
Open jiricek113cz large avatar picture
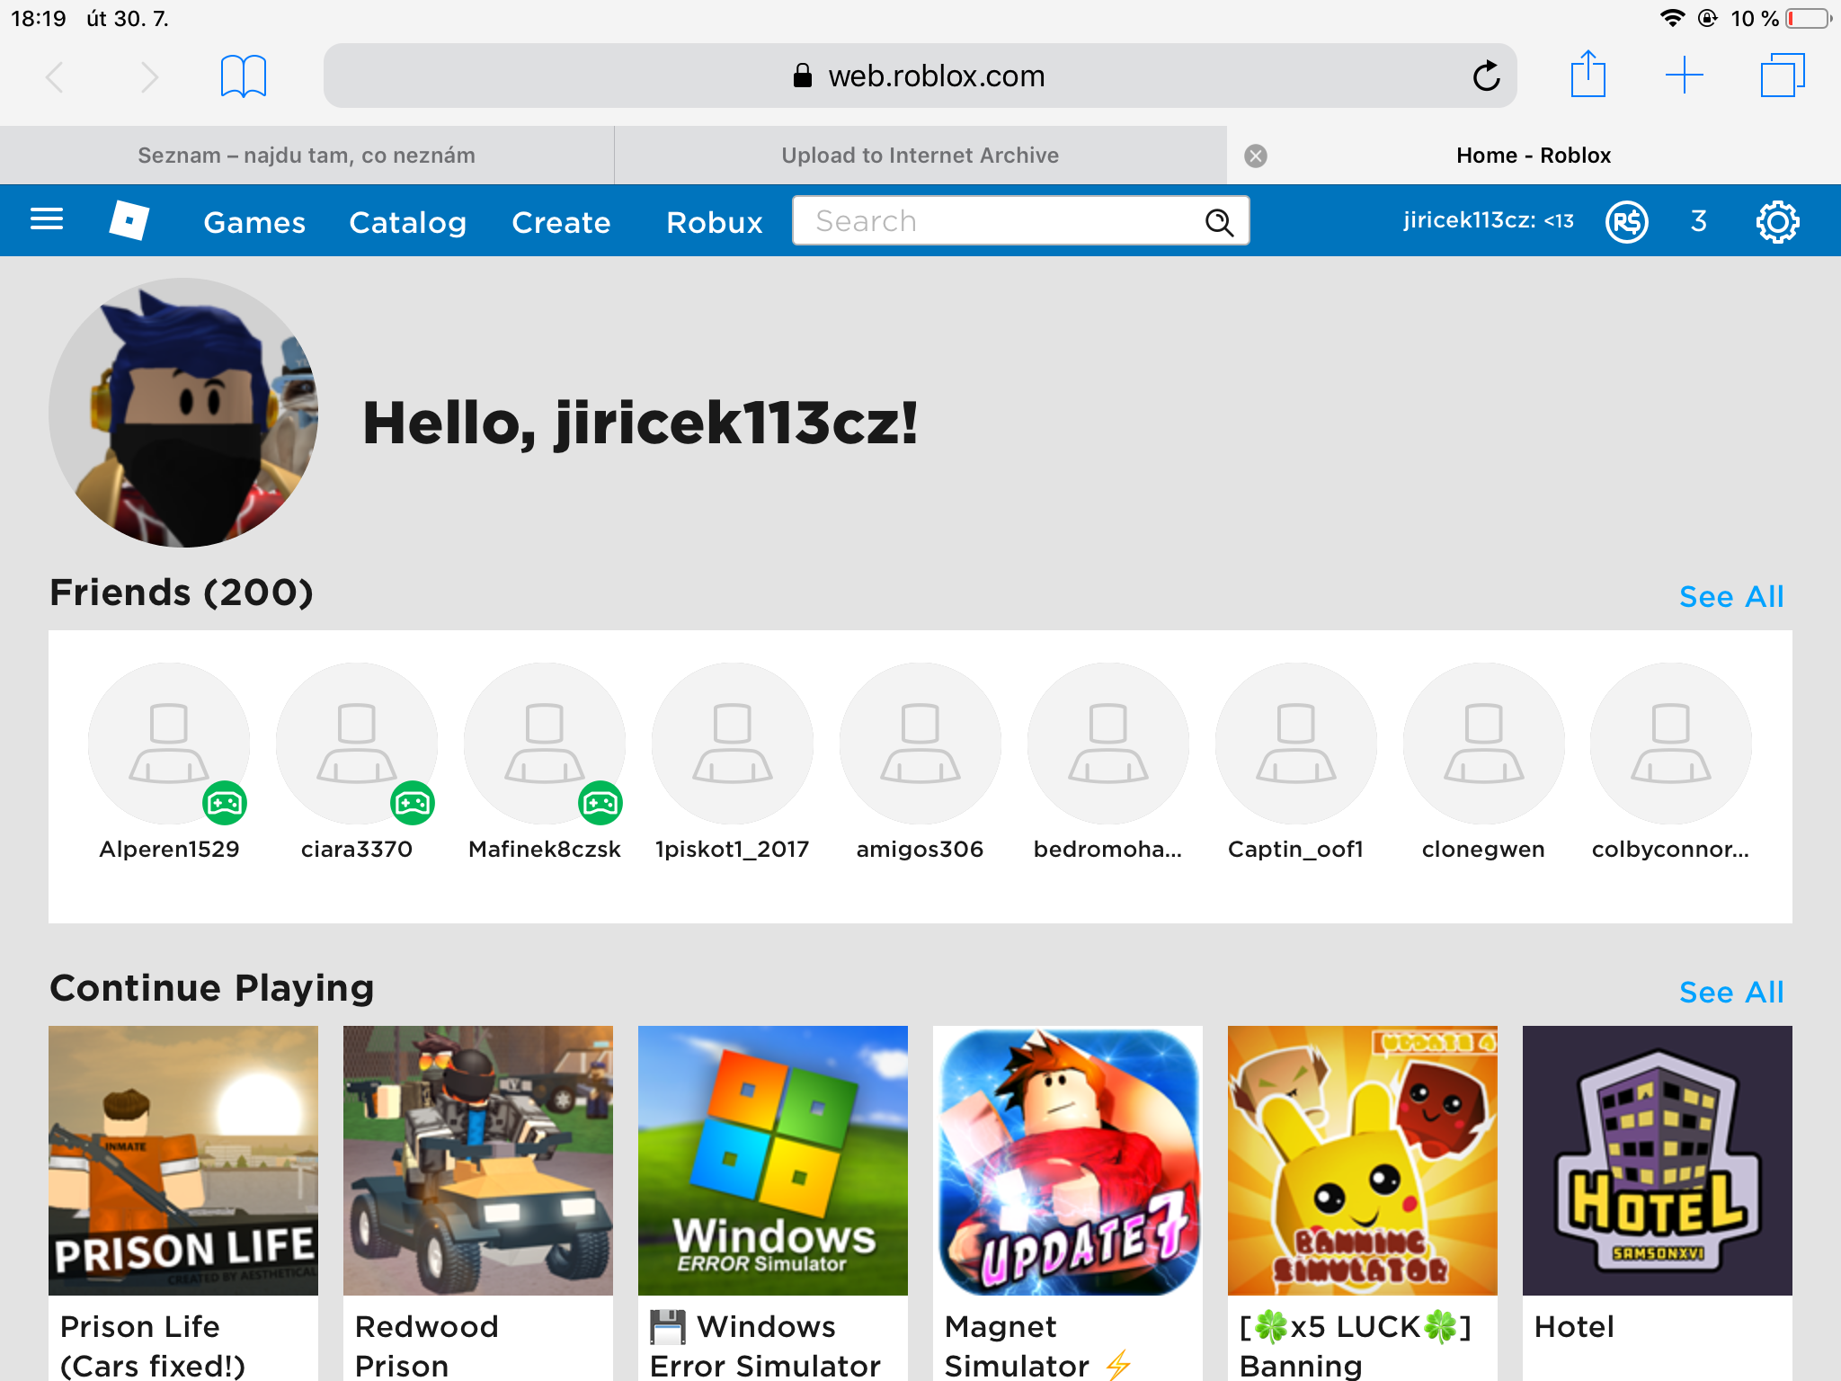pos(183,413)
